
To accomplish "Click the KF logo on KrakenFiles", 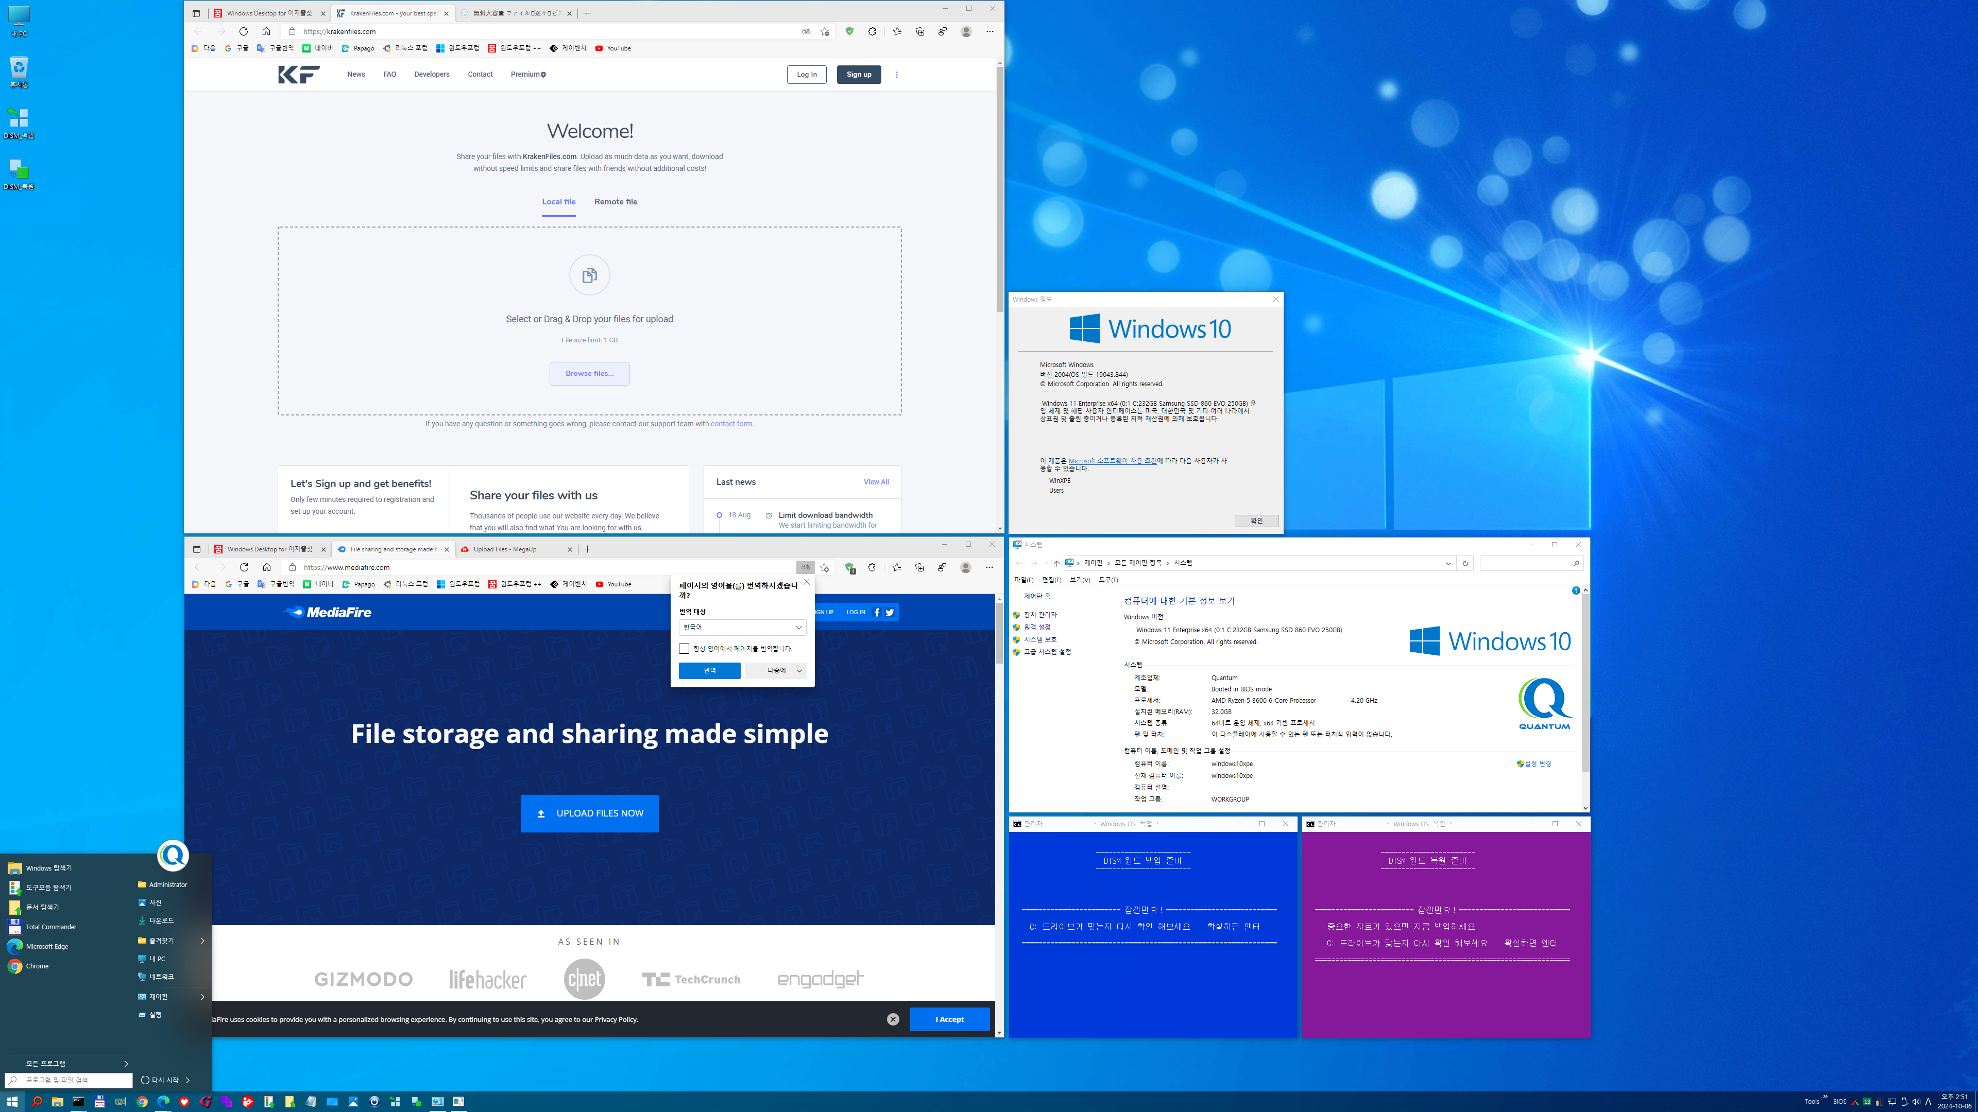I will pyautogui.click(x=299, y=75).
